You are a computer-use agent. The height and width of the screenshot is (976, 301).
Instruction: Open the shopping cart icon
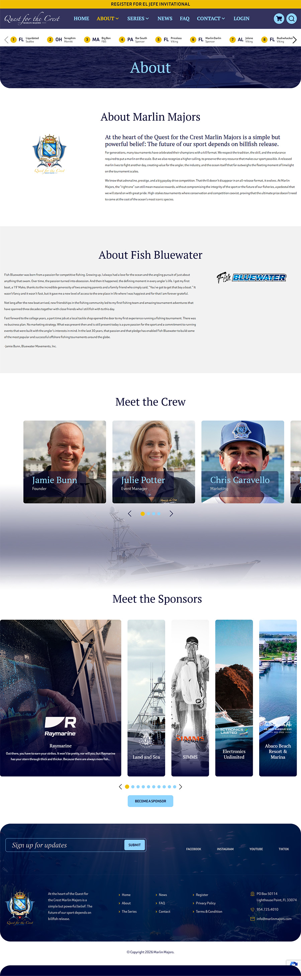pyautogui.click(x=279, y=19)
